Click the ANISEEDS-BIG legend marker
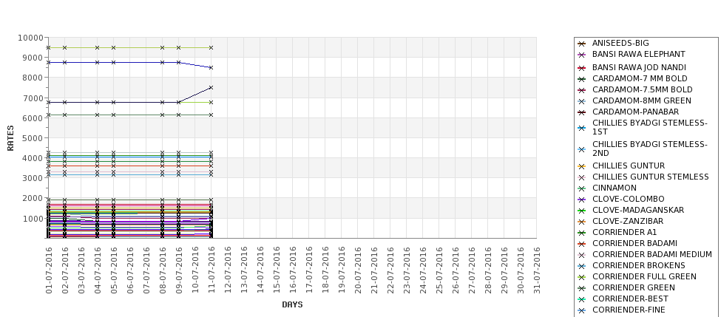The height and width of the screenshot is (317, 721). pos(582,44)
